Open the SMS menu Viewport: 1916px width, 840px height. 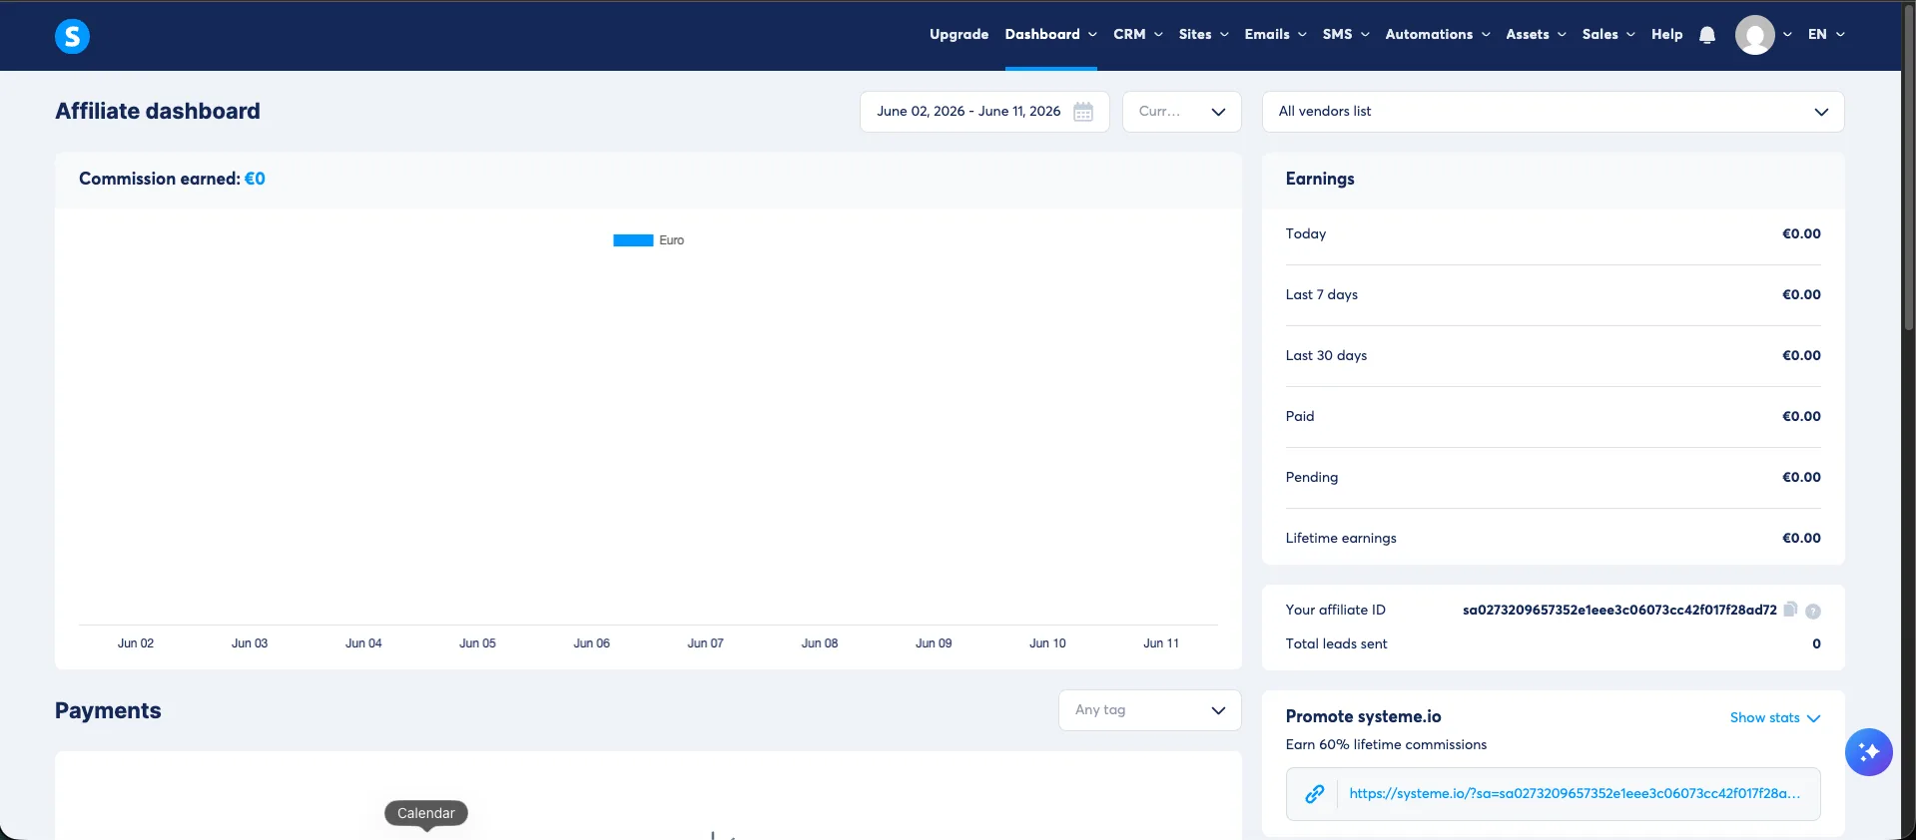1346,34
